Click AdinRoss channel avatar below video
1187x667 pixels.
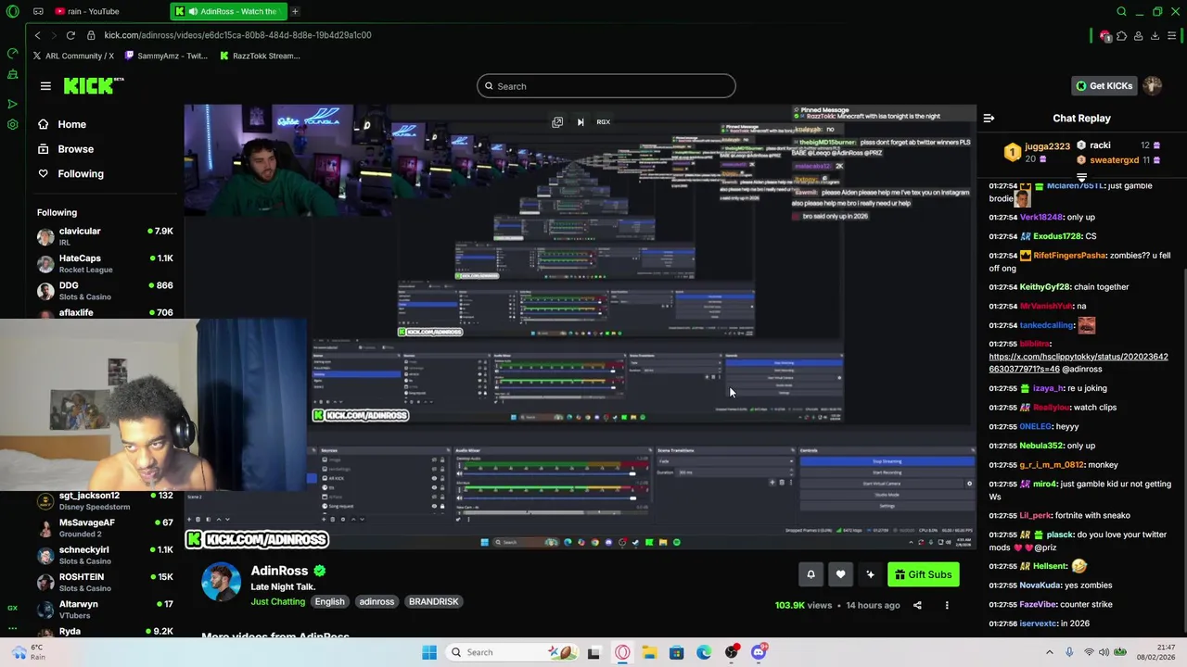221,582
